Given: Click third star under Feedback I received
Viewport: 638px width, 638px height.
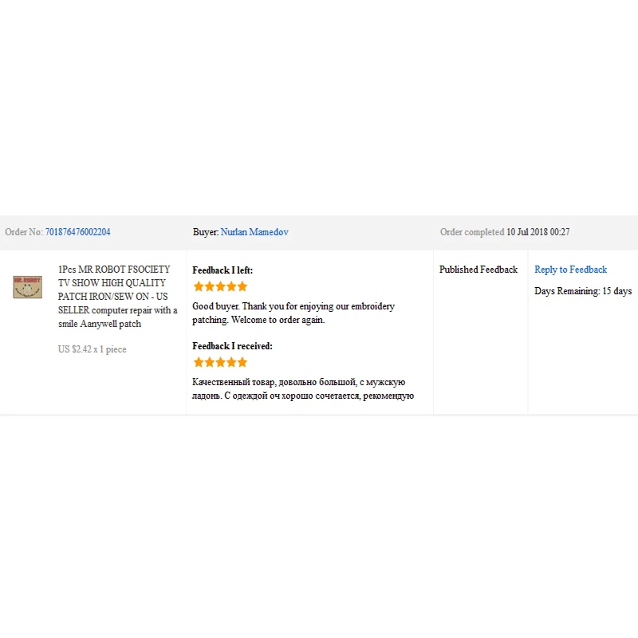Looking at the screenshot, I should [x=221, y=362].
